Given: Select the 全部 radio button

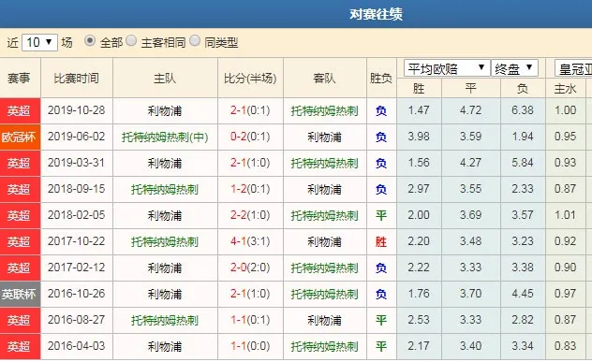Looking at the screenshot, I should [x=90, y=41].
